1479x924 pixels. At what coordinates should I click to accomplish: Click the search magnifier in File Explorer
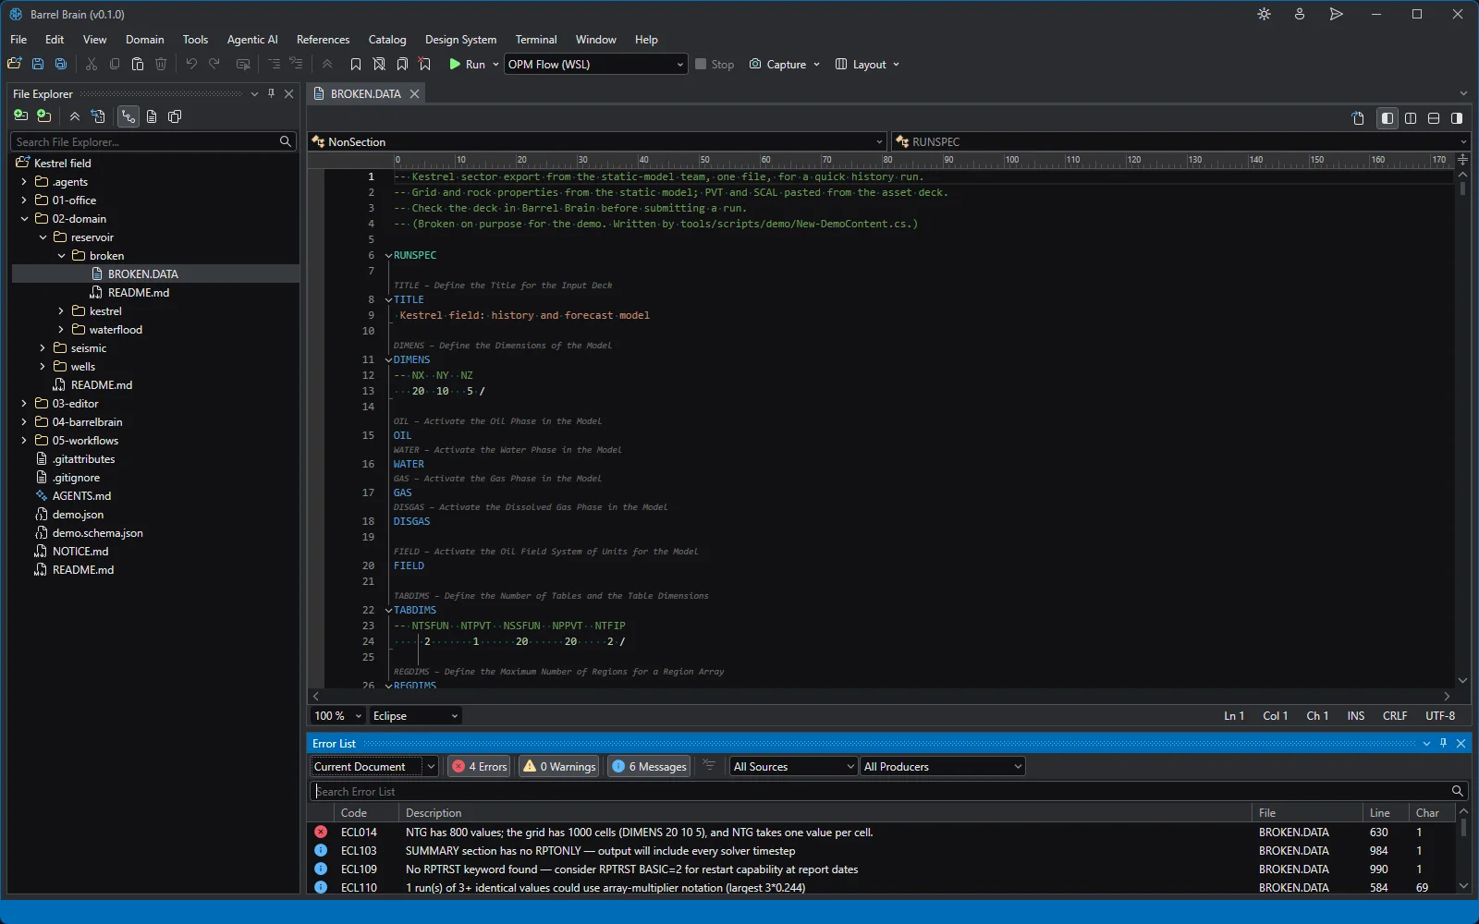[286, 141]
